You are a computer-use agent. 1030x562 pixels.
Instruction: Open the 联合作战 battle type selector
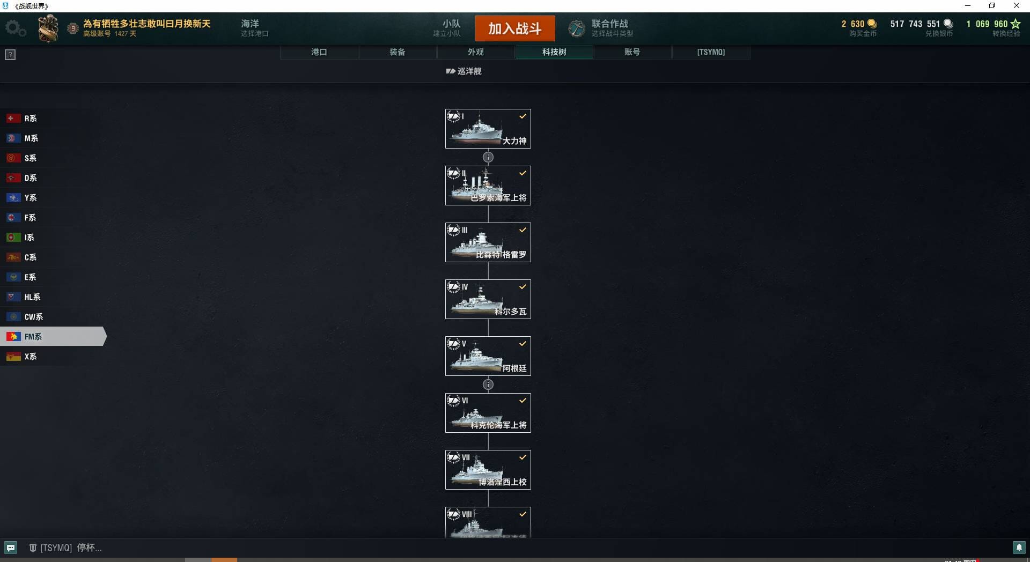pyautogui.click(x=602, y=28)
